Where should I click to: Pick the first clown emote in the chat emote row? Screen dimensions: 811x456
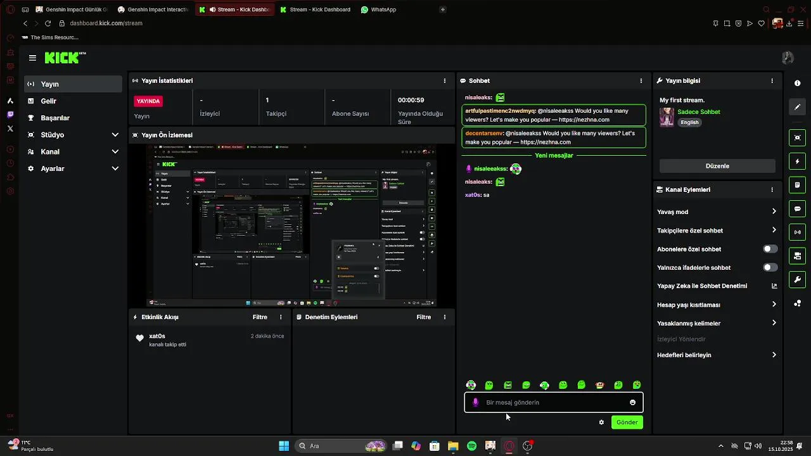pos(471,385)
